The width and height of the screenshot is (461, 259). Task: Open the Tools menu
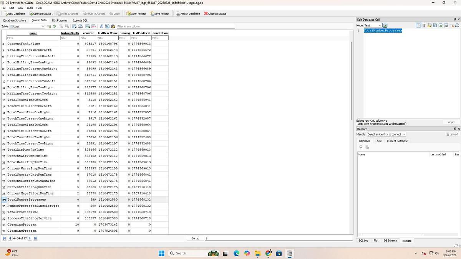[30, 8]
